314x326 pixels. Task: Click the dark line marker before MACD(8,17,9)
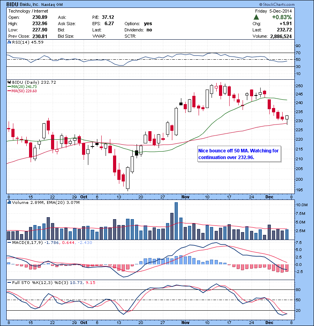[9, 242]
